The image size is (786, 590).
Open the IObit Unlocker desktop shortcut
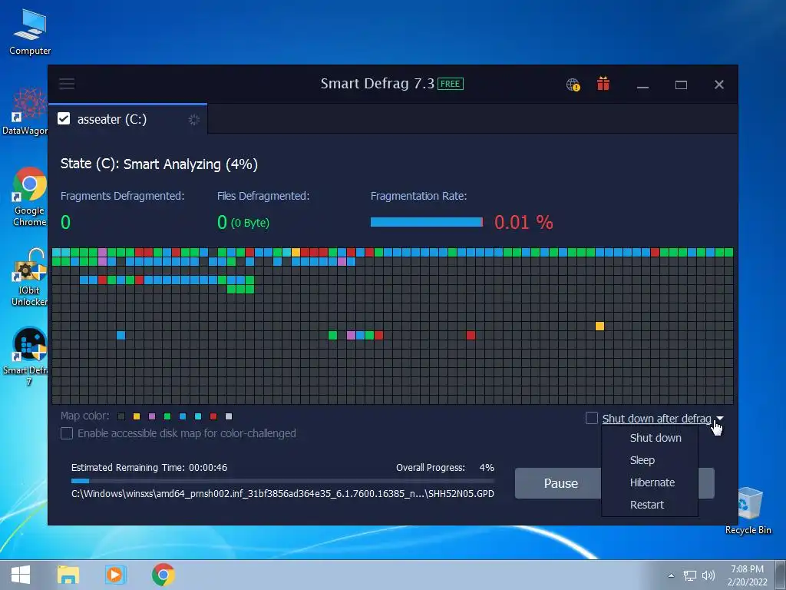[29, 277]
